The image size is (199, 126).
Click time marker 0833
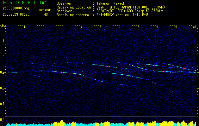click(59, 27)
